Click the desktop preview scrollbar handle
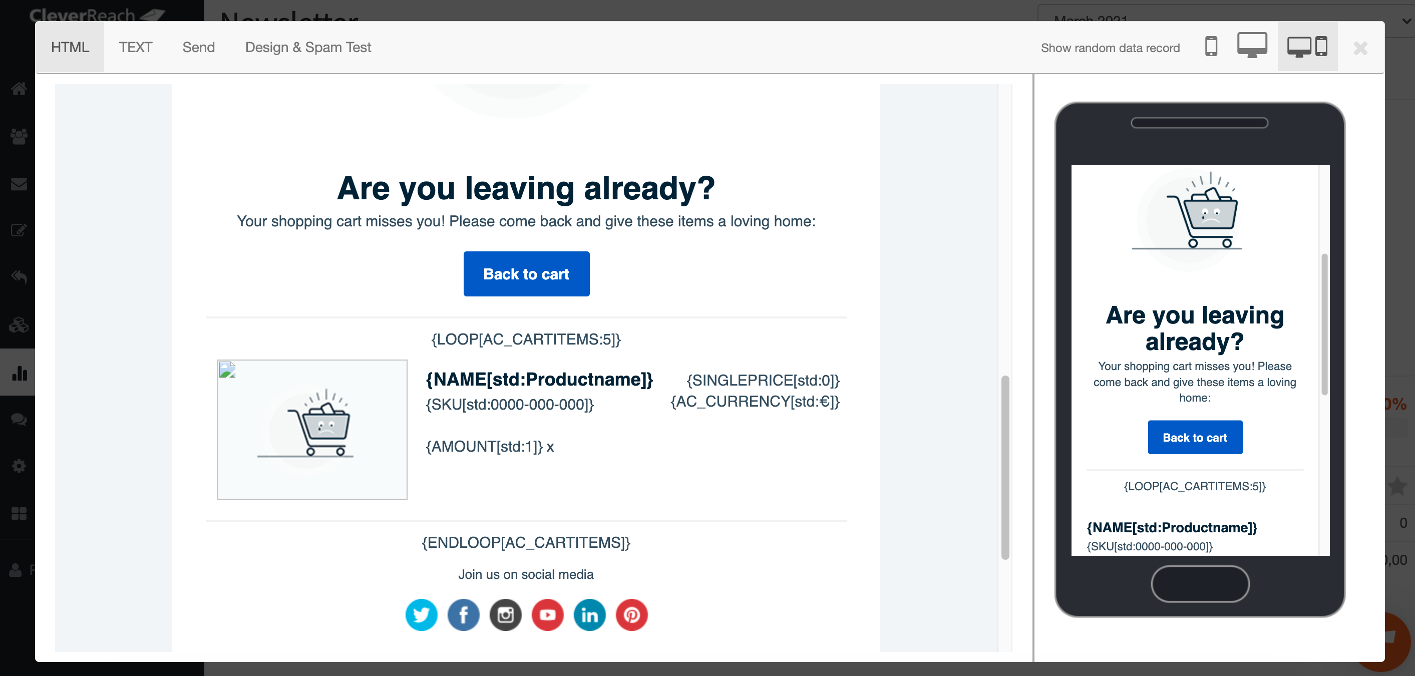Viewport: 1415px width, 676px height. [1005, 467]
